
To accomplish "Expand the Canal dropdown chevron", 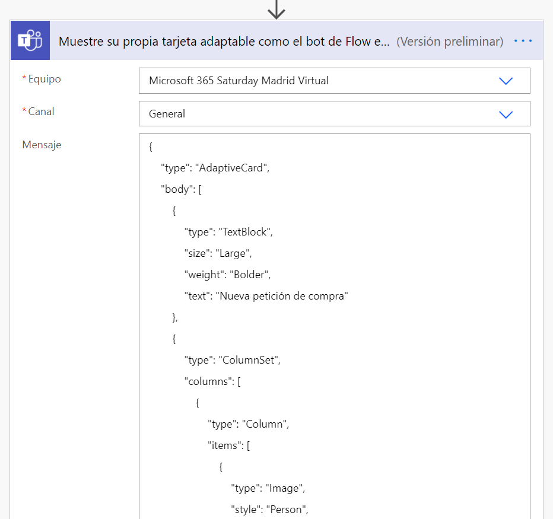I will point(506,114).
